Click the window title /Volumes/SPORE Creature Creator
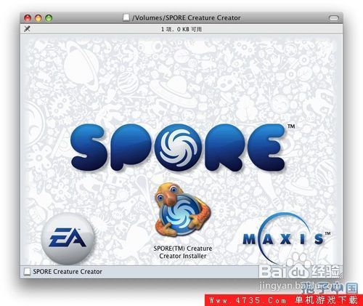 [x=187, y=18]
